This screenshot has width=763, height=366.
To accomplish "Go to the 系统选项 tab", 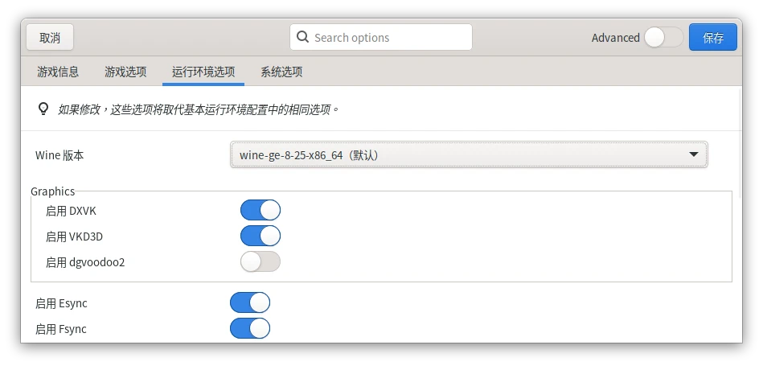I will click(281, 72).
